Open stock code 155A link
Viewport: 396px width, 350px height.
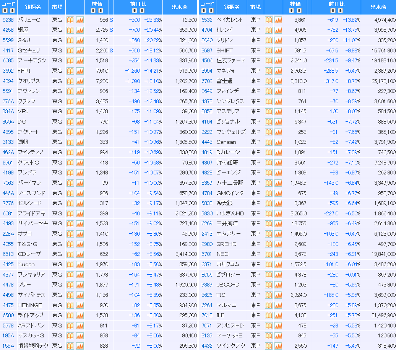tap(8, 346)
